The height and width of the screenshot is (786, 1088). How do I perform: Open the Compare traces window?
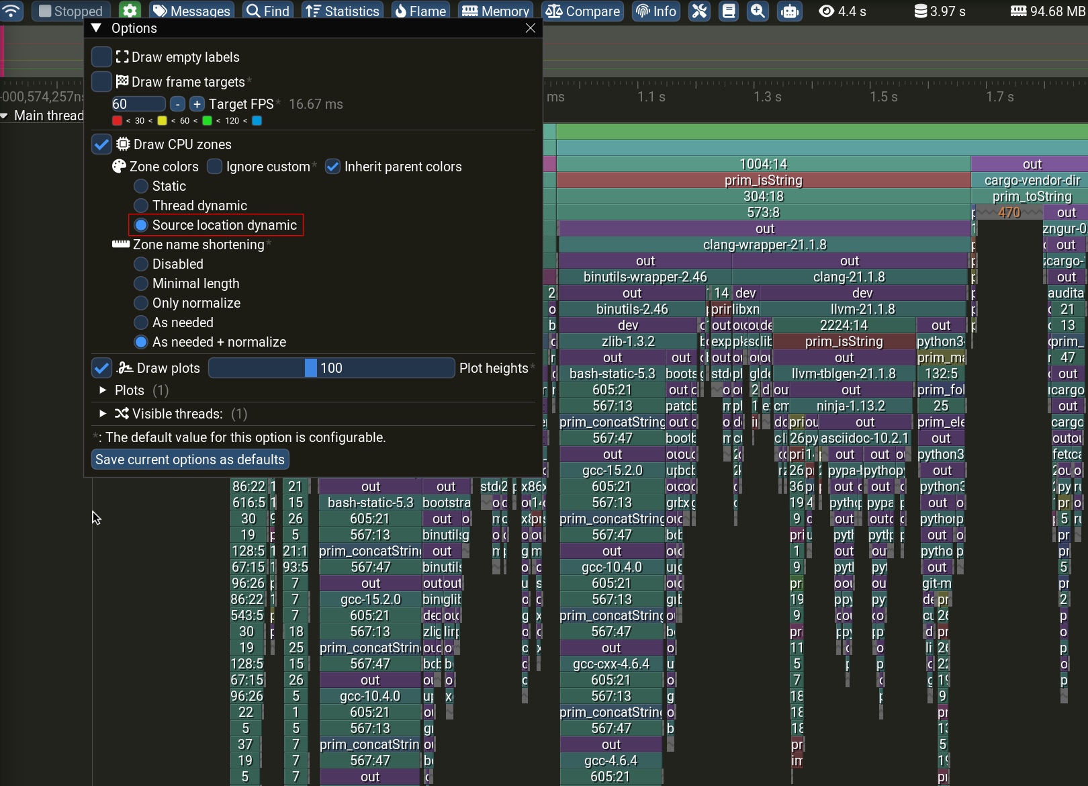[x=582, y=11]
